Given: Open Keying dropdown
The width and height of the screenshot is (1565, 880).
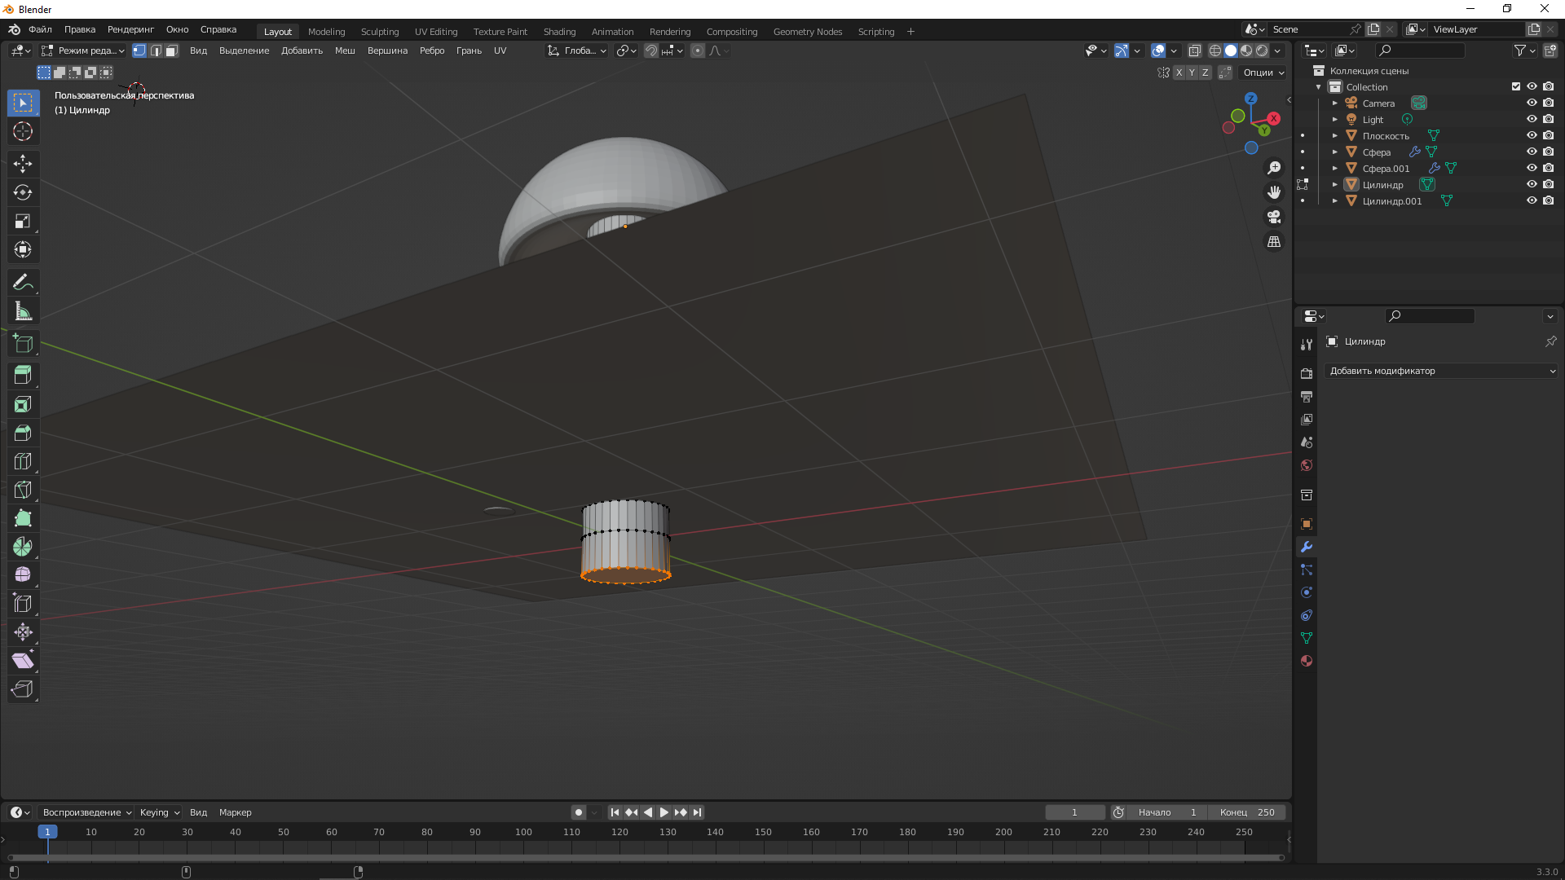Looking at the screenshot, I should click(x=160, y=812).
